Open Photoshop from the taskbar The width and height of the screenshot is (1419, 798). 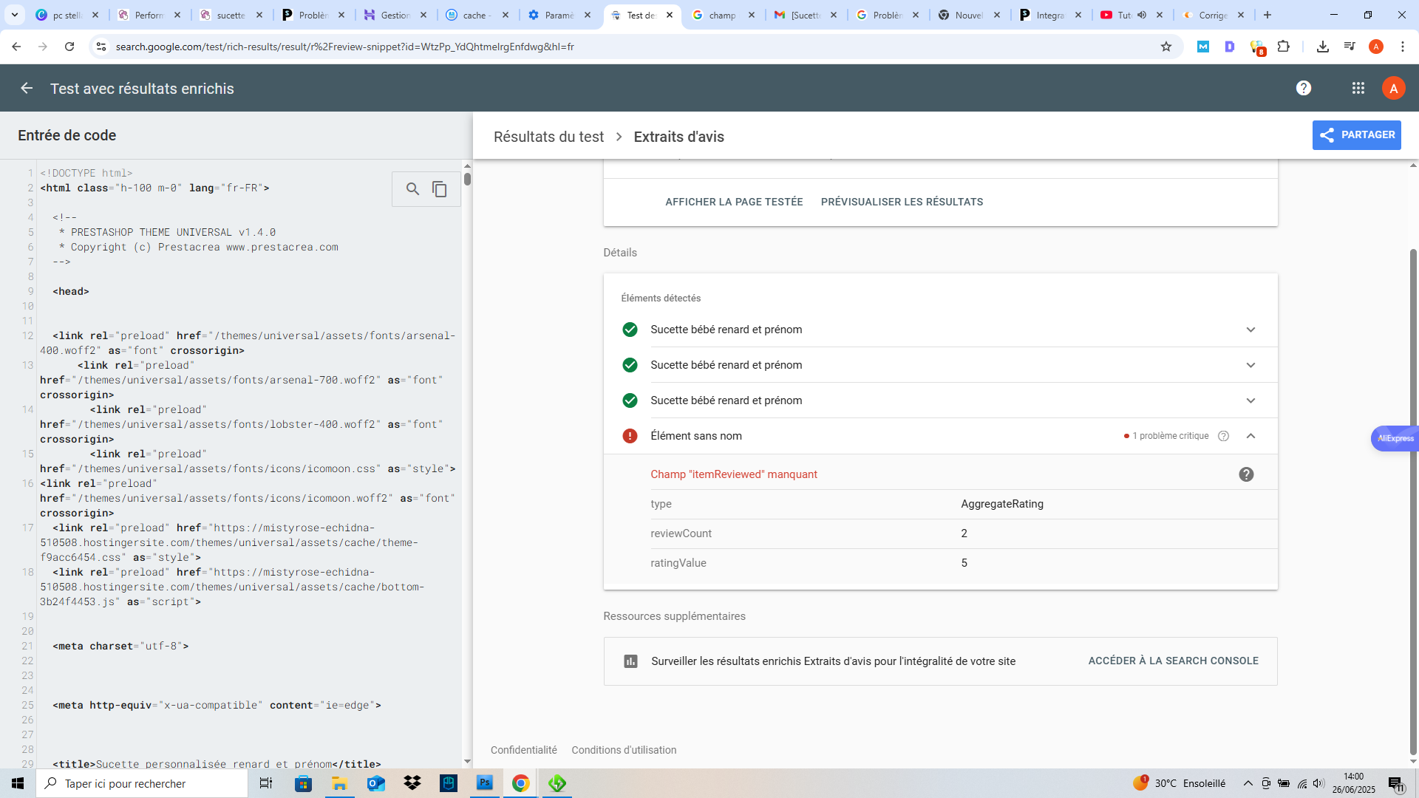coord(485,783)
